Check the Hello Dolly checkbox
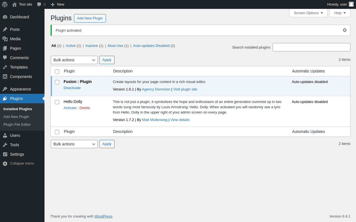The height and width of the screenshot is (222, 356). (57, 102)
